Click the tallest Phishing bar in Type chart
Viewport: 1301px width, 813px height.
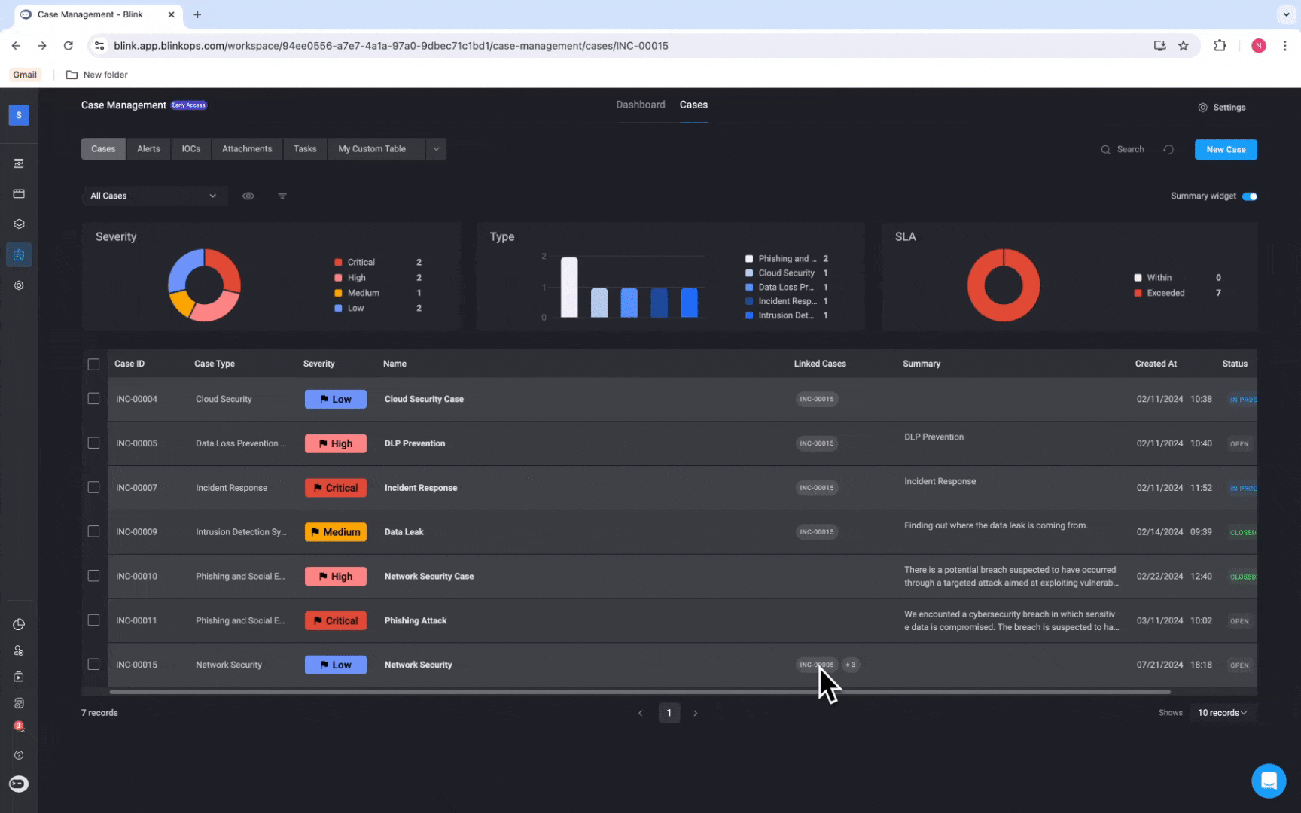569,287
